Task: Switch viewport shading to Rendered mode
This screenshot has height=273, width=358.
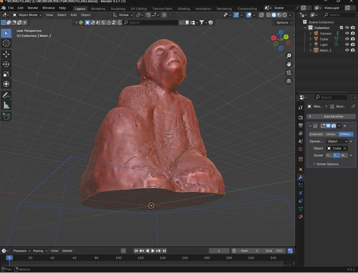Action: 284,15
